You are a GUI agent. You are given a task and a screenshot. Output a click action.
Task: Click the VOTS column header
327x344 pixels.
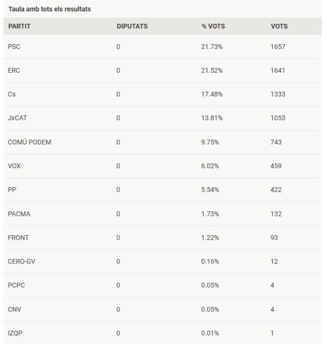[x=279, y=26]
